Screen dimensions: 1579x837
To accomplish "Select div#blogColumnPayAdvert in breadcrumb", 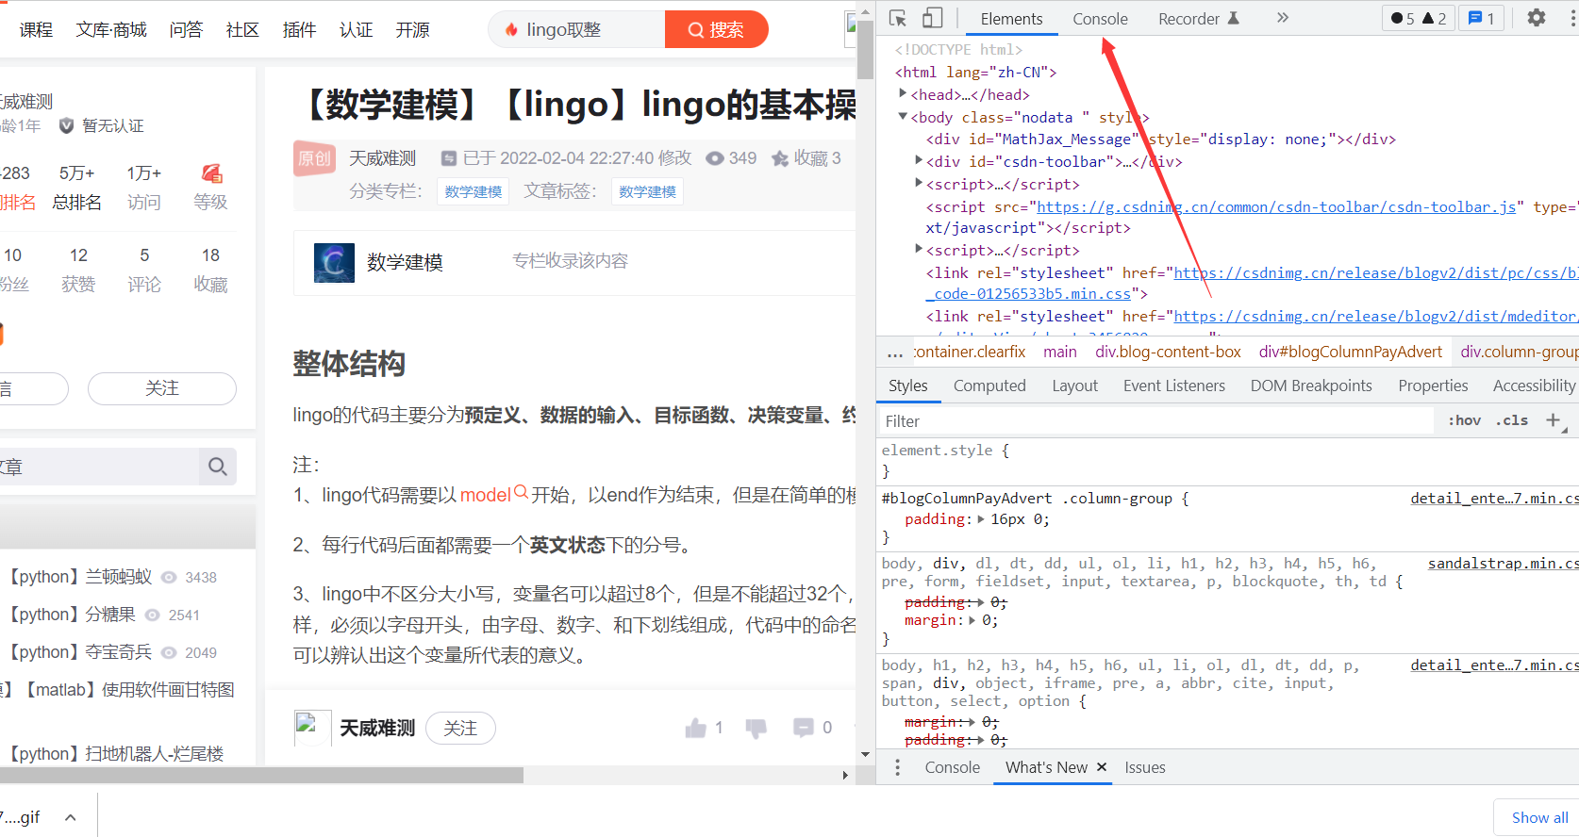I will (1350, 352).
